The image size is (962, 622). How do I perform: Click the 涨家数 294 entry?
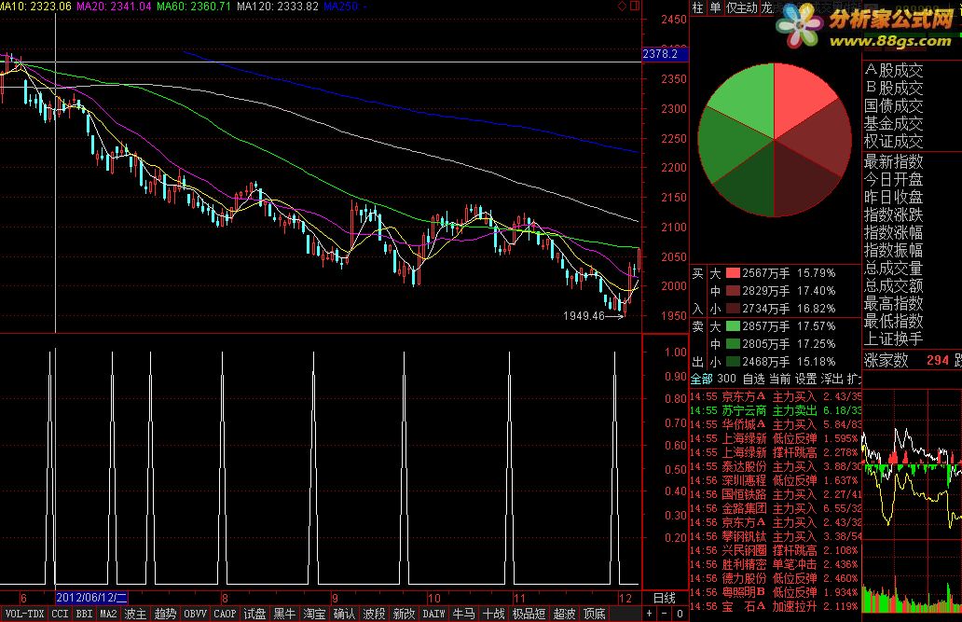[x=907, y=361]
